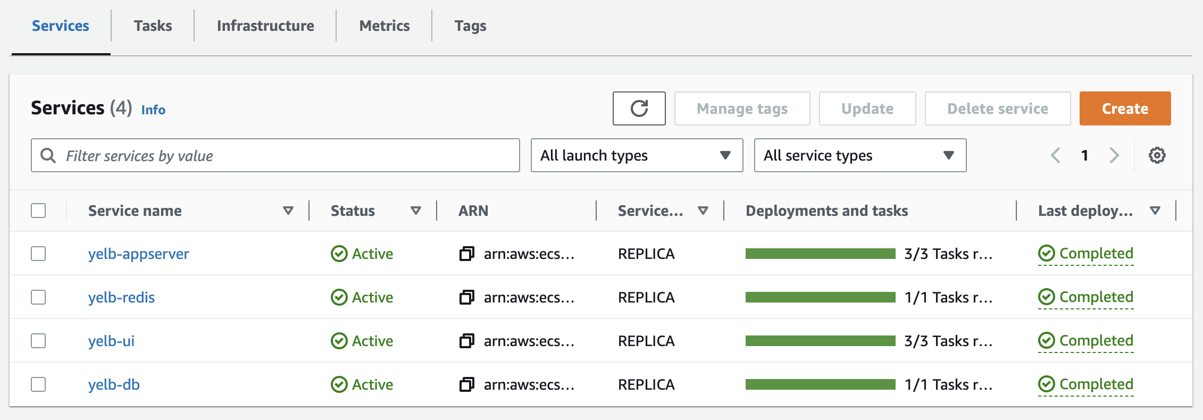Check the yelb-ui row checkbox
Image resolution: width=1203 pixels, height=420 pixels.
tap(38, 341)
